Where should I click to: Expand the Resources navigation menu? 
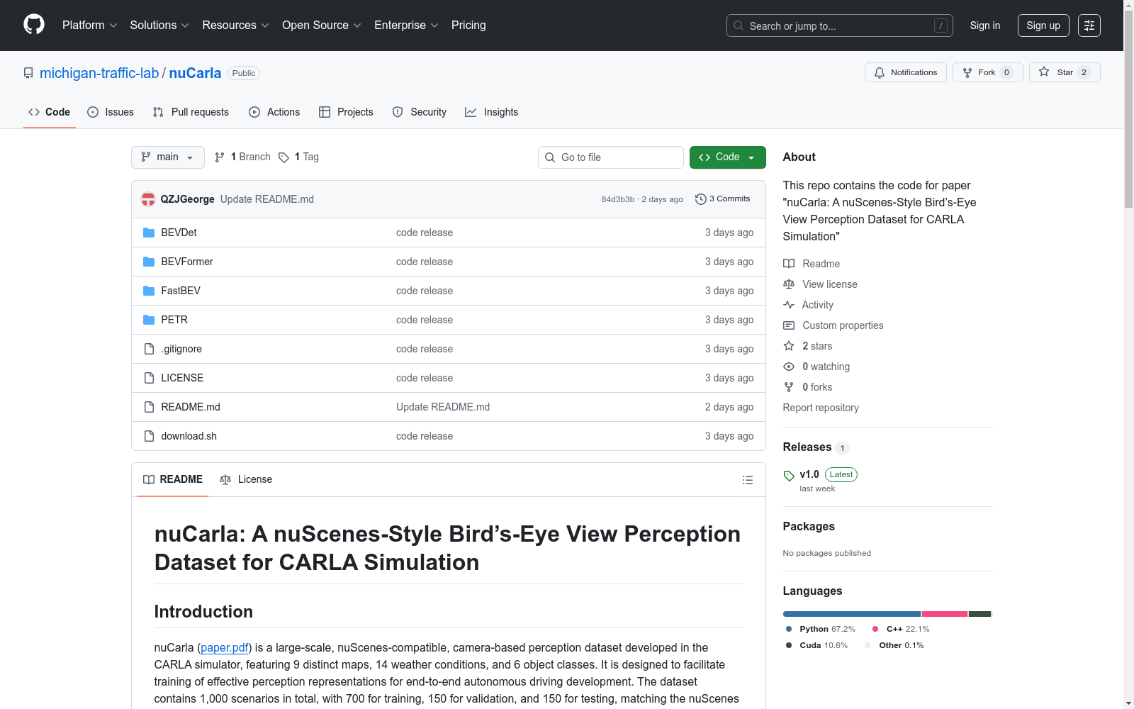236,26
